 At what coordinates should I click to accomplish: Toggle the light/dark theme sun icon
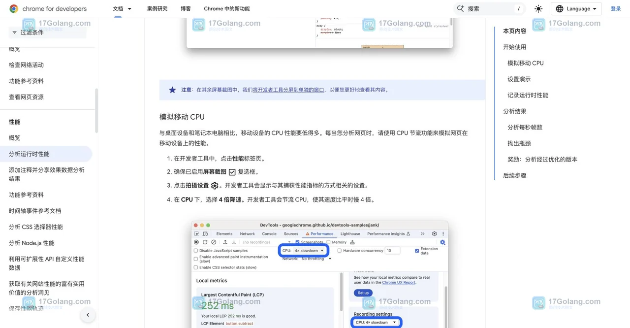point(538,9)
